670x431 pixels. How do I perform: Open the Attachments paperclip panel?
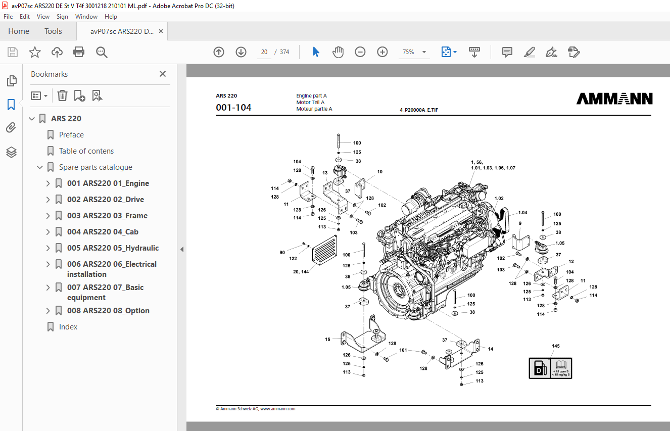[12, 128]
